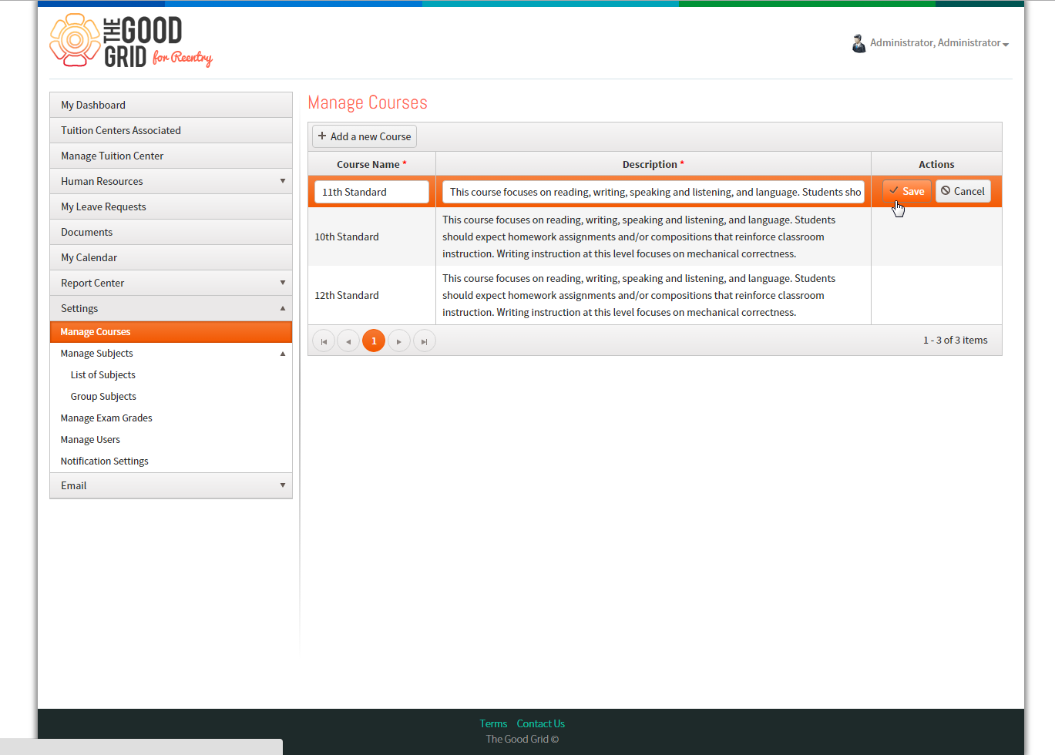This screenshot has height=755, width=1055.
Task: Collapse the Settings menu
Action: [171, 308]
